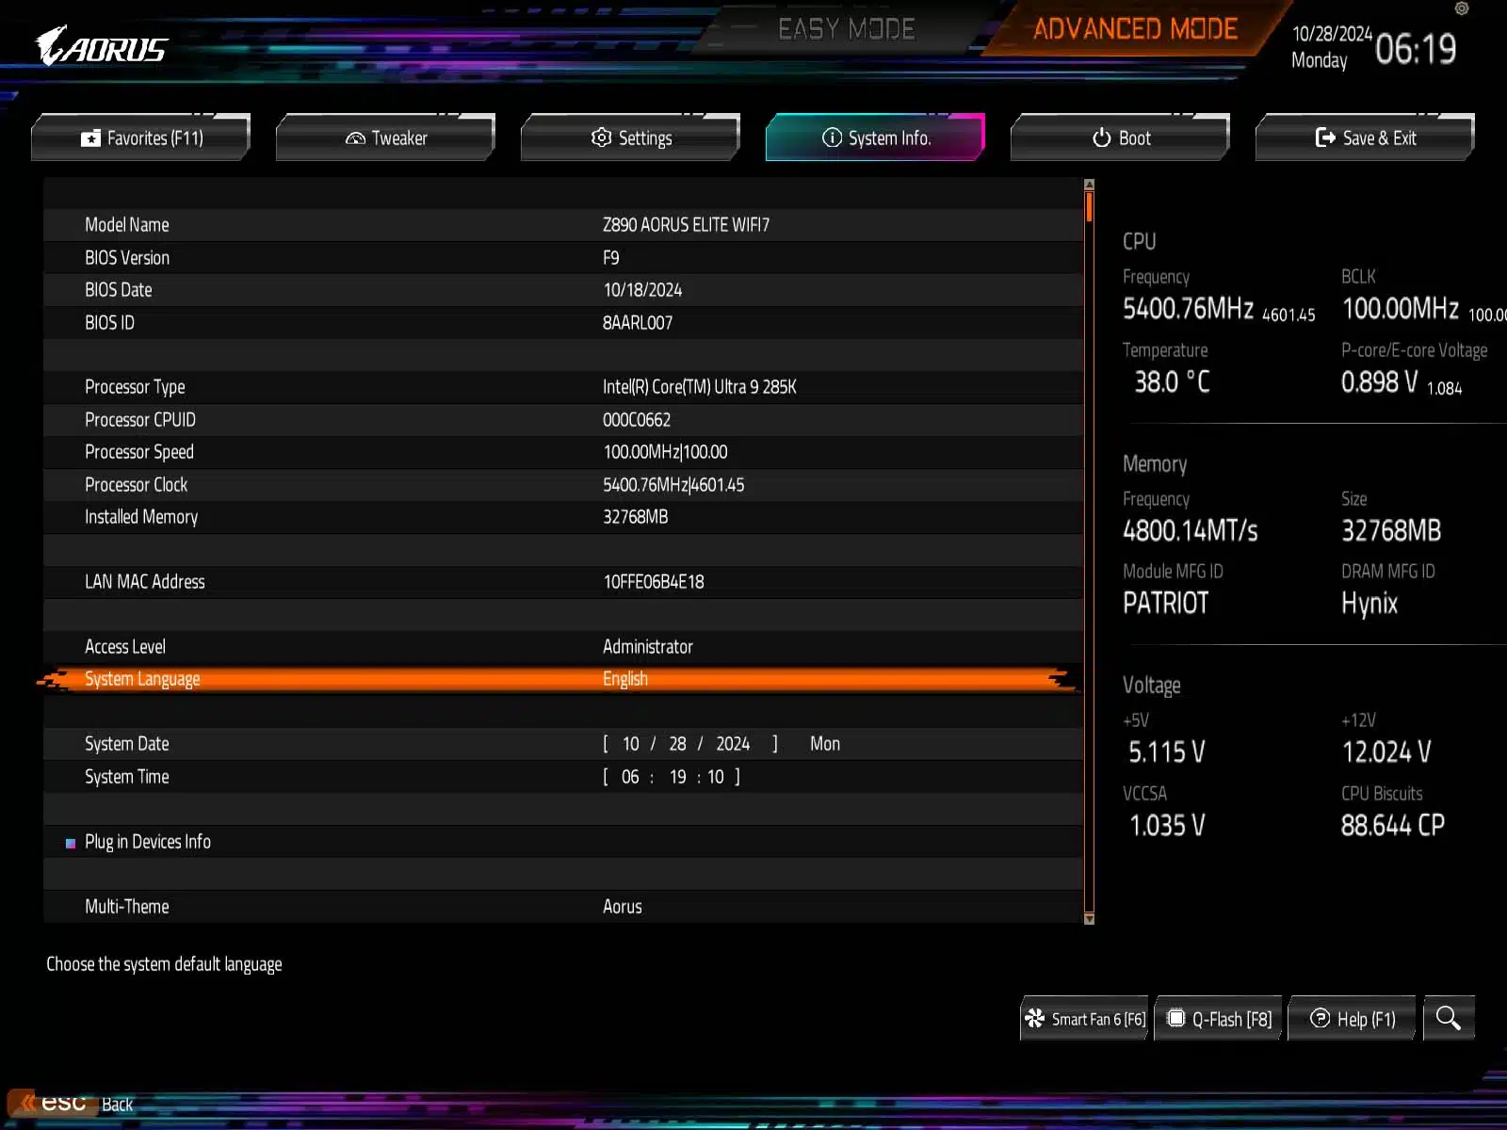Click the BIOS ID 8AARL007 value
Screen dimensions: 1507x1130
pos(638,323)
